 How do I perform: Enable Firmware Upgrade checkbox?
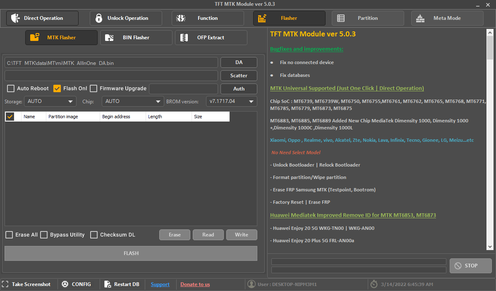pyautogui.click(x=93, y=88)
